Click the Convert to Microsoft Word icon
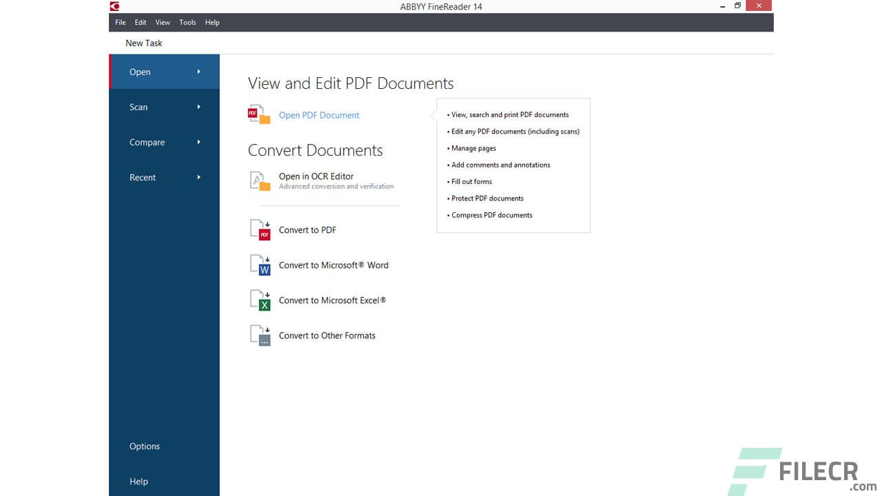Viewport: 882px width, 496px height. 260,265
